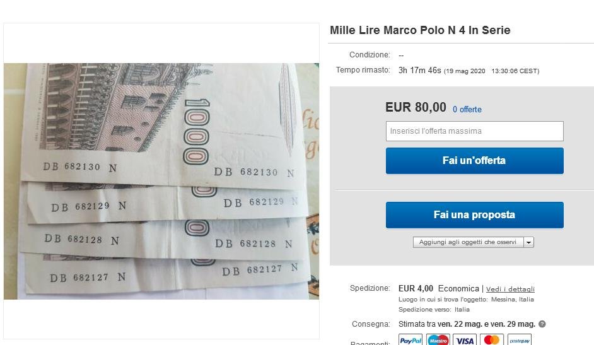The image size is (594, 345).
Task: Click the maximum bid input field
Action: click(474, 131)
